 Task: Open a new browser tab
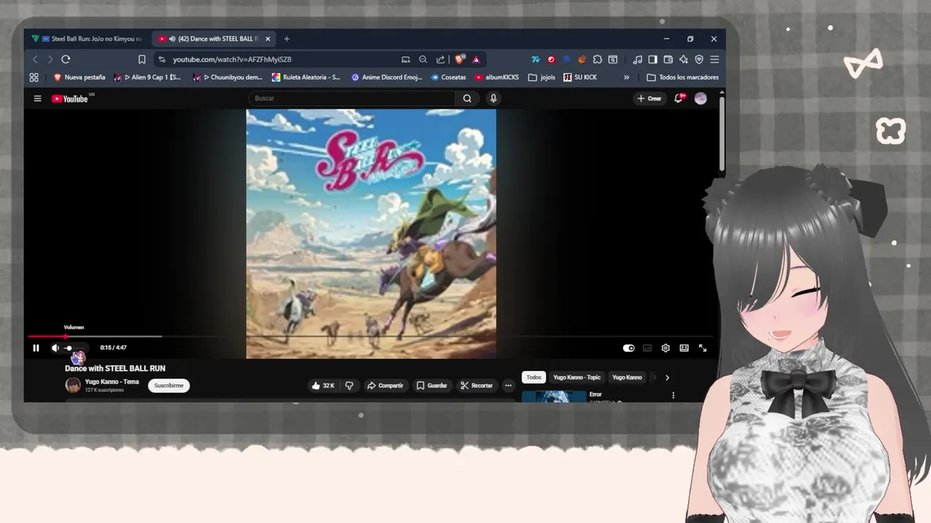(x=287, y=39)
